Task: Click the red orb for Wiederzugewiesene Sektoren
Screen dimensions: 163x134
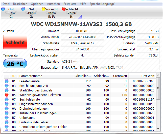Action: [x=7, y=95]
